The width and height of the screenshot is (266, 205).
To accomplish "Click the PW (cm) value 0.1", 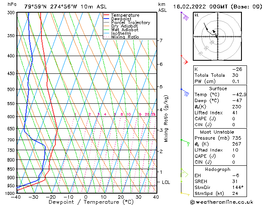I will (236, 81).
